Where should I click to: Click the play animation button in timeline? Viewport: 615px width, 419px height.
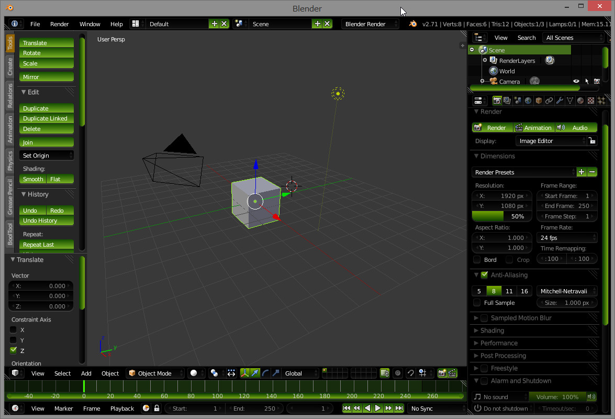(x=377, y=409)
